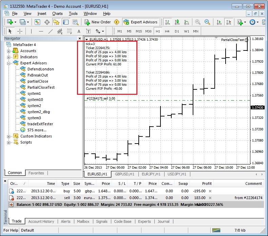Open the New Chart dropdown arrow
This screenshot has width=268, height=236.
click(x=15, y=22)
